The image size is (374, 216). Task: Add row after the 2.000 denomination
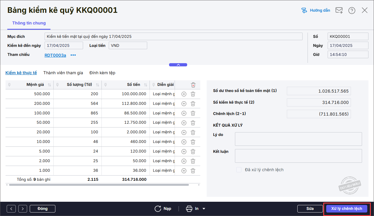click(x=184, y=161)
